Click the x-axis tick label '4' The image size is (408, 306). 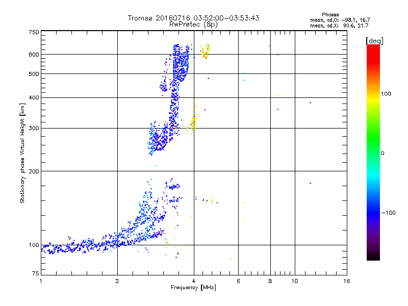click(194, 281)
